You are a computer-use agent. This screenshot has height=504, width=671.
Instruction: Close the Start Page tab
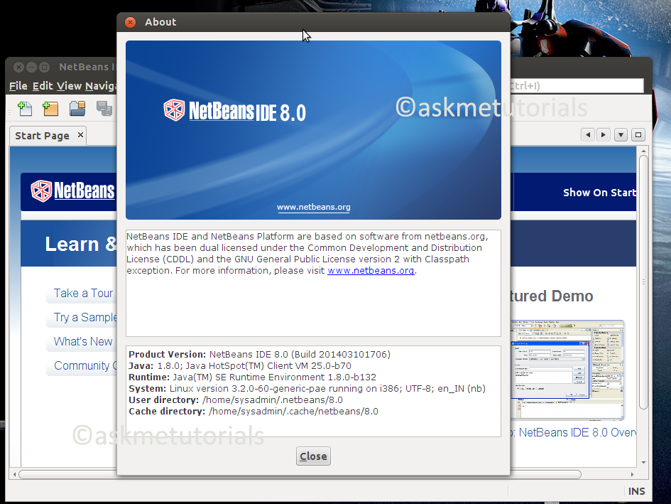80,135
